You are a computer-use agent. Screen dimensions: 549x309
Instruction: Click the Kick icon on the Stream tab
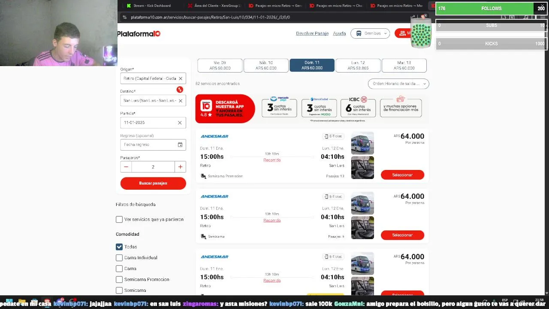[129, 6]
